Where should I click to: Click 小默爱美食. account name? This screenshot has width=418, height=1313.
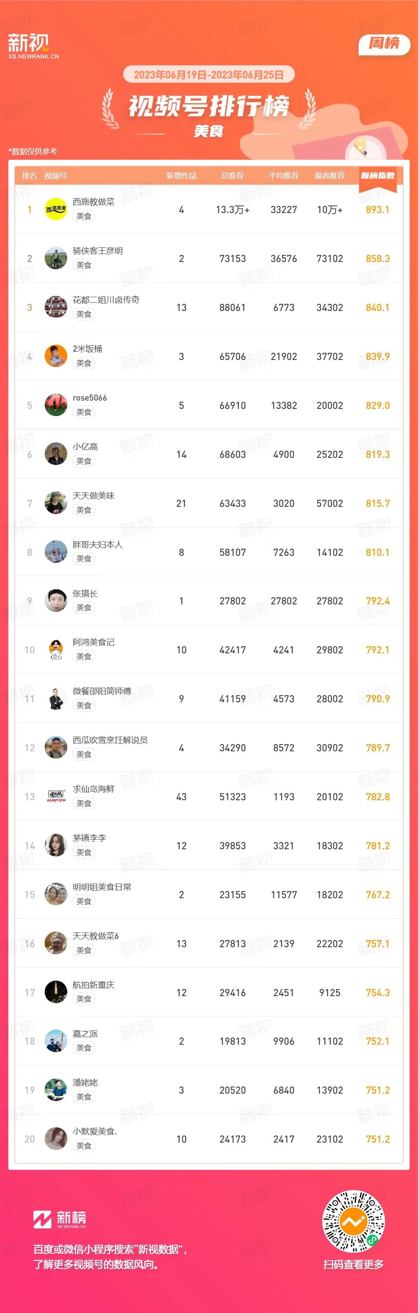click(x=95, y=1131)
